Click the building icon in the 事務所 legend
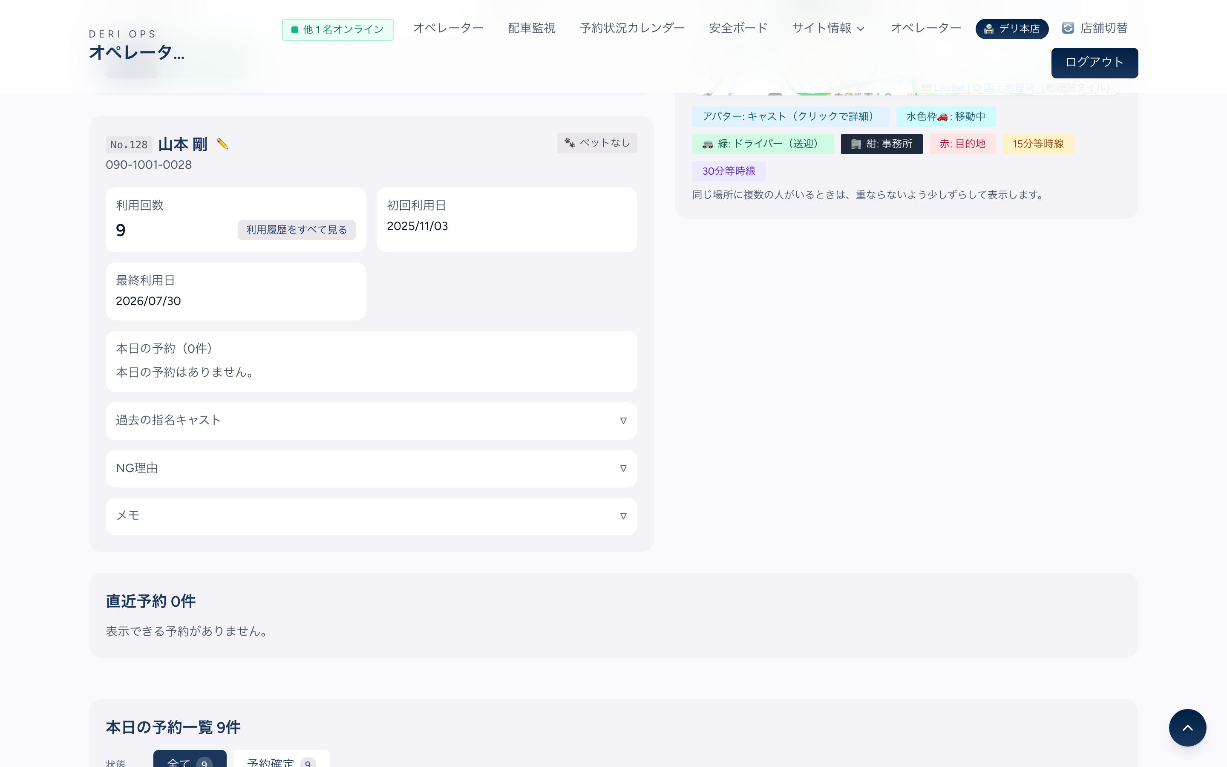Screen dimensions: 1227x767 (856, 144)
